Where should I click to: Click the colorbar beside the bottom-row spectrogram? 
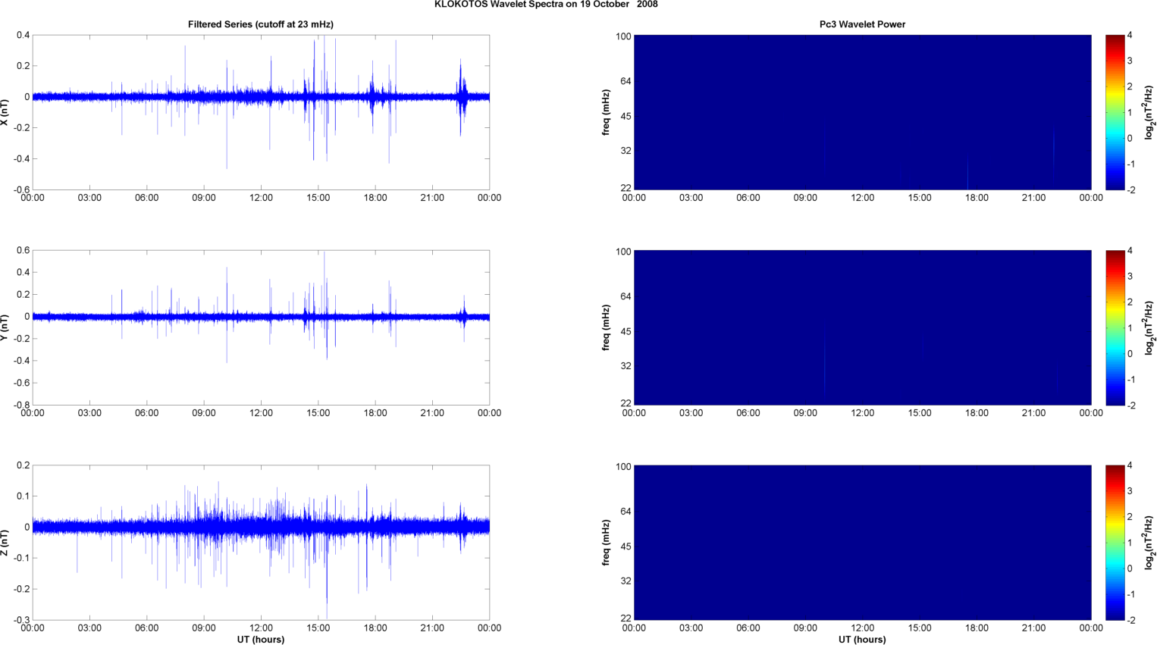click(1115, 543)
